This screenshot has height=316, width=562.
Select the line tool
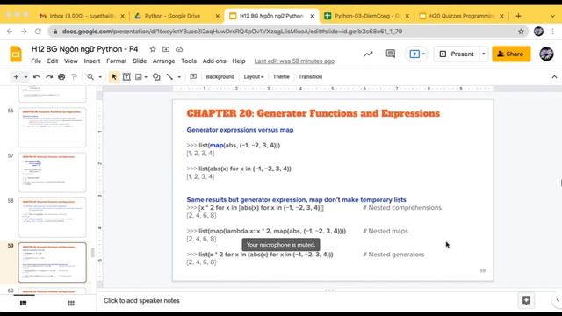click(169, 76)
